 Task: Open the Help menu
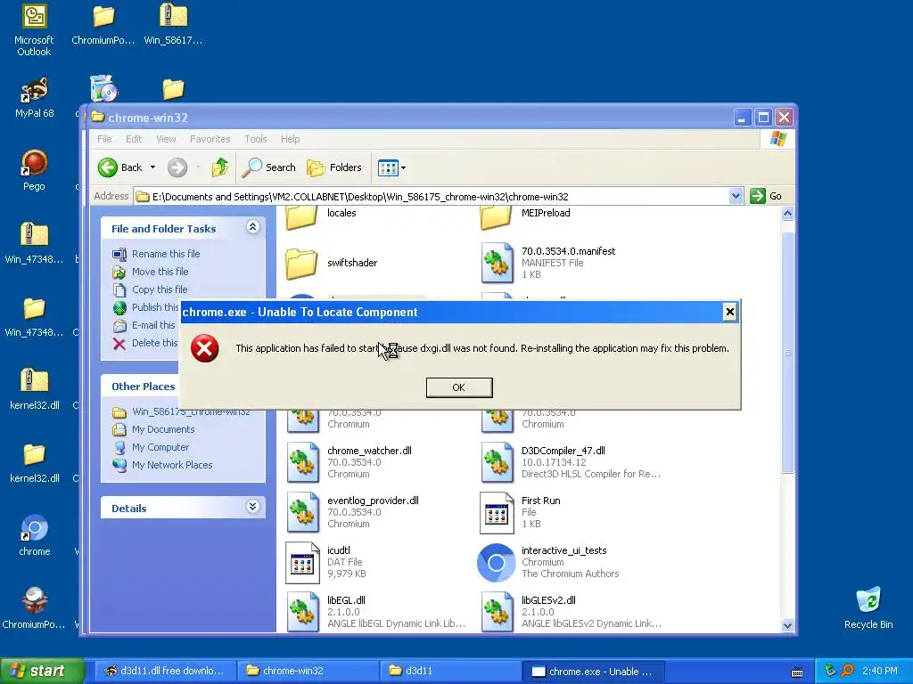(x=290, y=139)
